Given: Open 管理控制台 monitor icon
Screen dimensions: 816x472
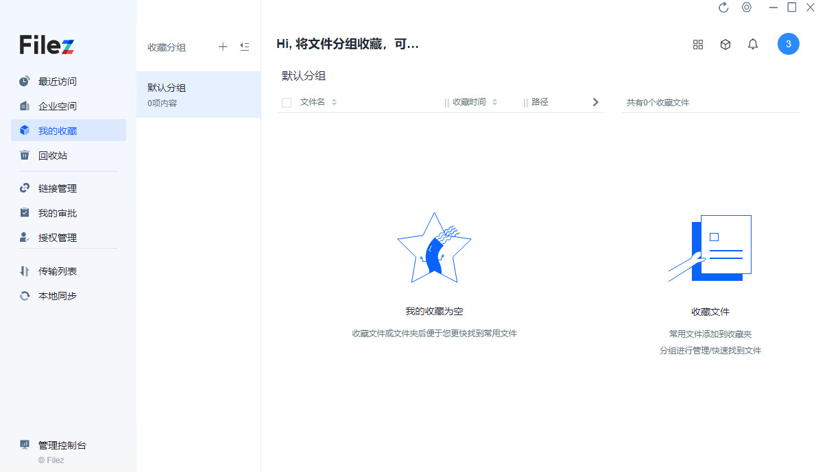Looking at the screenshot, I should tap(25, 445).
